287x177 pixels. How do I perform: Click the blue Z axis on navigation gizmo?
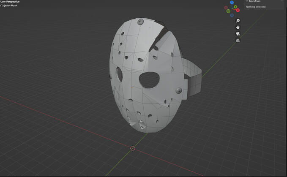coord(232,2)
